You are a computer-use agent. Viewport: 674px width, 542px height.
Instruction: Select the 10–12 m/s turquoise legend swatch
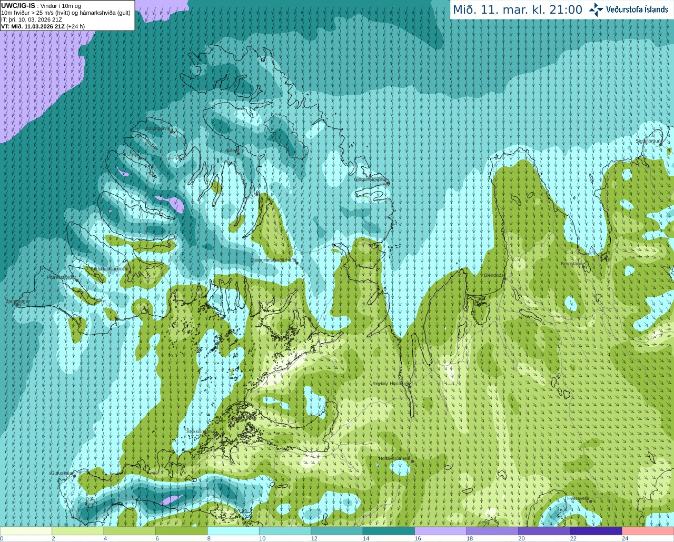(285, 531)
